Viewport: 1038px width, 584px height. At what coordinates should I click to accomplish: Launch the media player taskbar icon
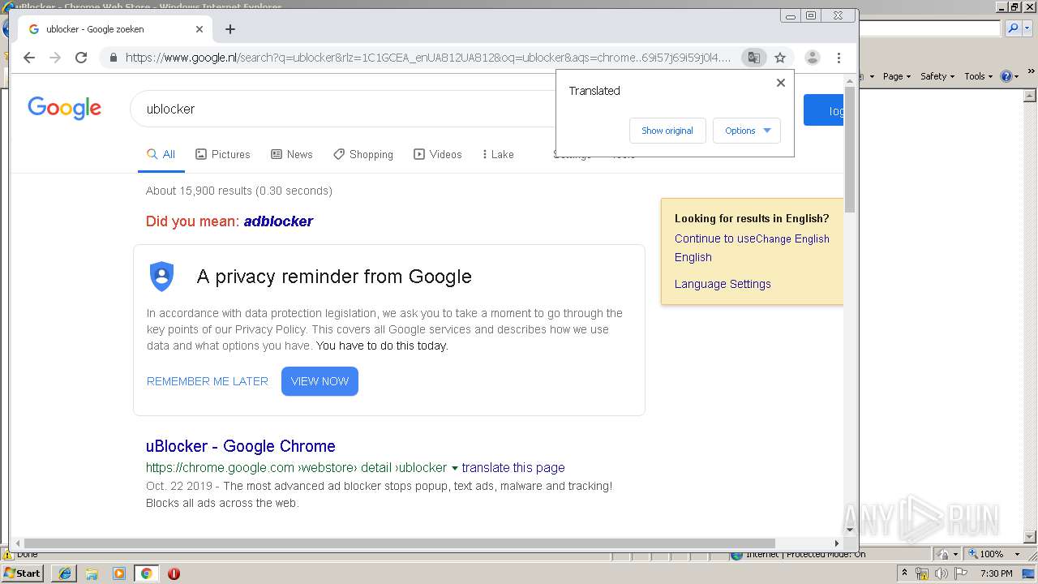coord(119,573)
